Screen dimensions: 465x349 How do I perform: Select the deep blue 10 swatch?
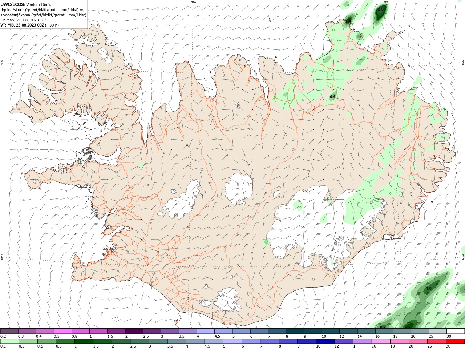[x=325, y=341]
